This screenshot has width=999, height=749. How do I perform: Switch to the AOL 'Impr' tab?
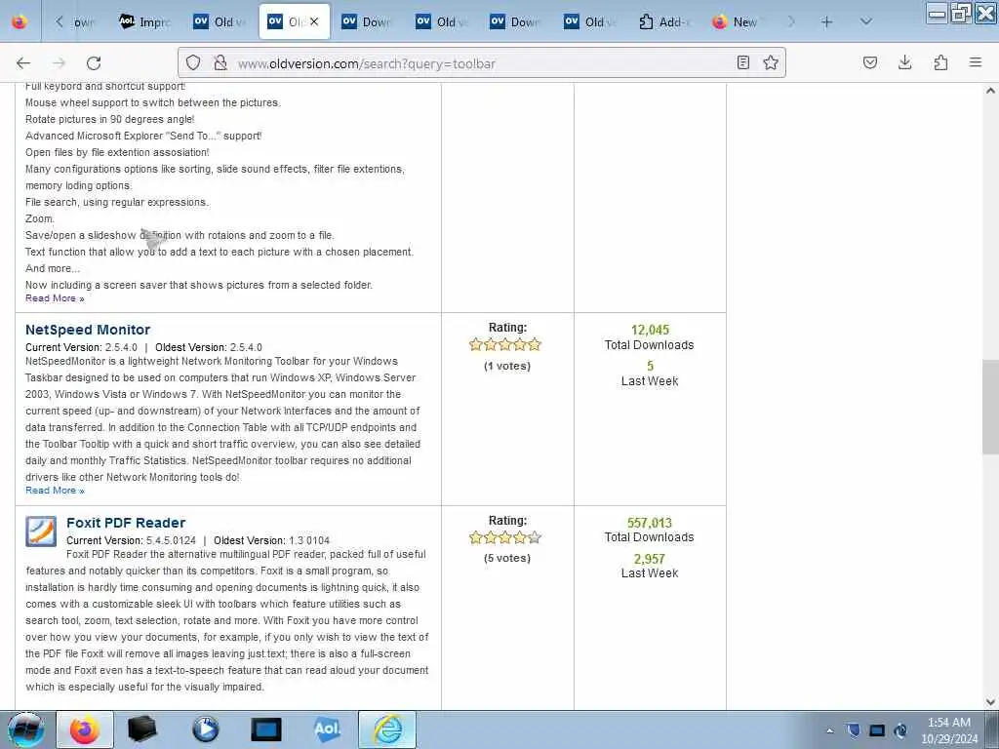click(x=146, y=21)
